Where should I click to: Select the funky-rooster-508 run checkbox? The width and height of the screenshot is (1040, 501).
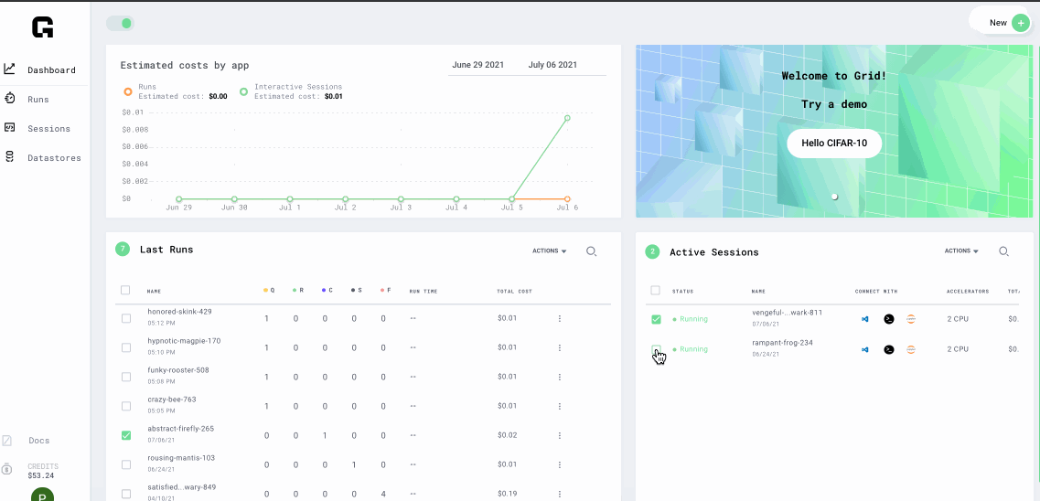(x=126, y=377)
